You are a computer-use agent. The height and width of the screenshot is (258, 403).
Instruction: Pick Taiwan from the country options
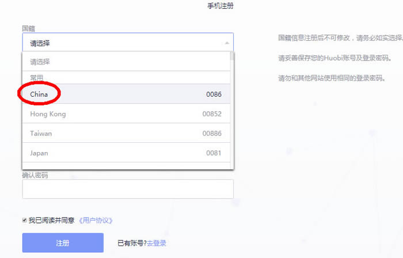click(41, 134)
